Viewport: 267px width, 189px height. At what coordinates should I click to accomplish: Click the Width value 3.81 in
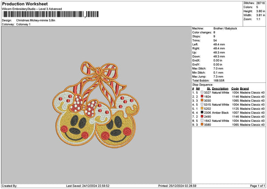[x=260, y=15]
